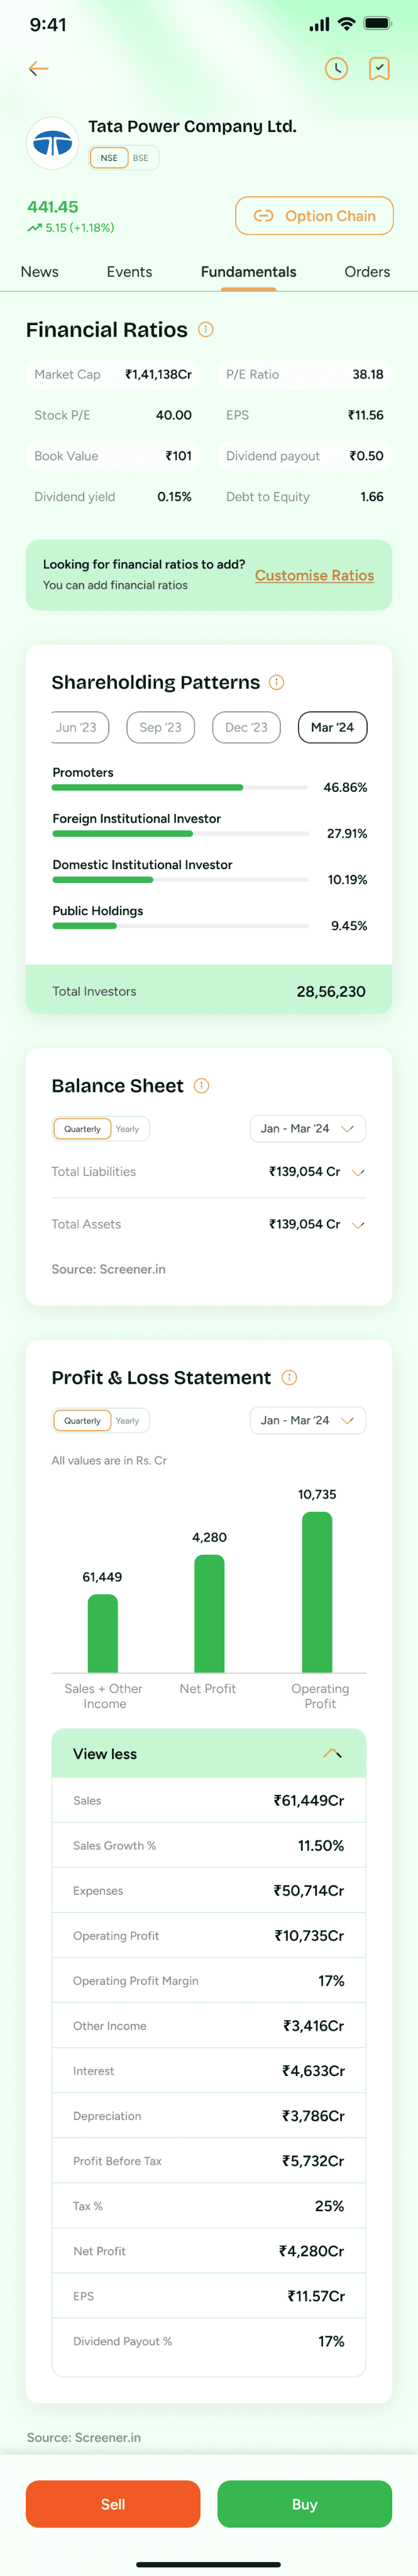Select the Sep '23 shareholding period chip
Screen dimensions: 418x2576
click(x=160, y=727)
